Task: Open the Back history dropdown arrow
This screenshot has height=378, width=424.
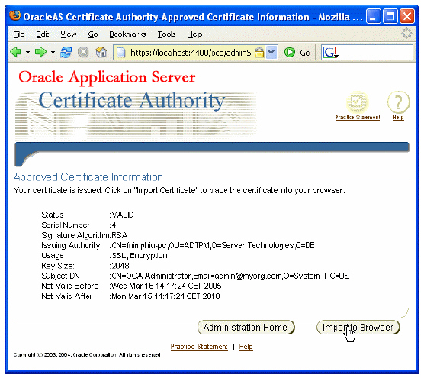Action: point(27,52)
